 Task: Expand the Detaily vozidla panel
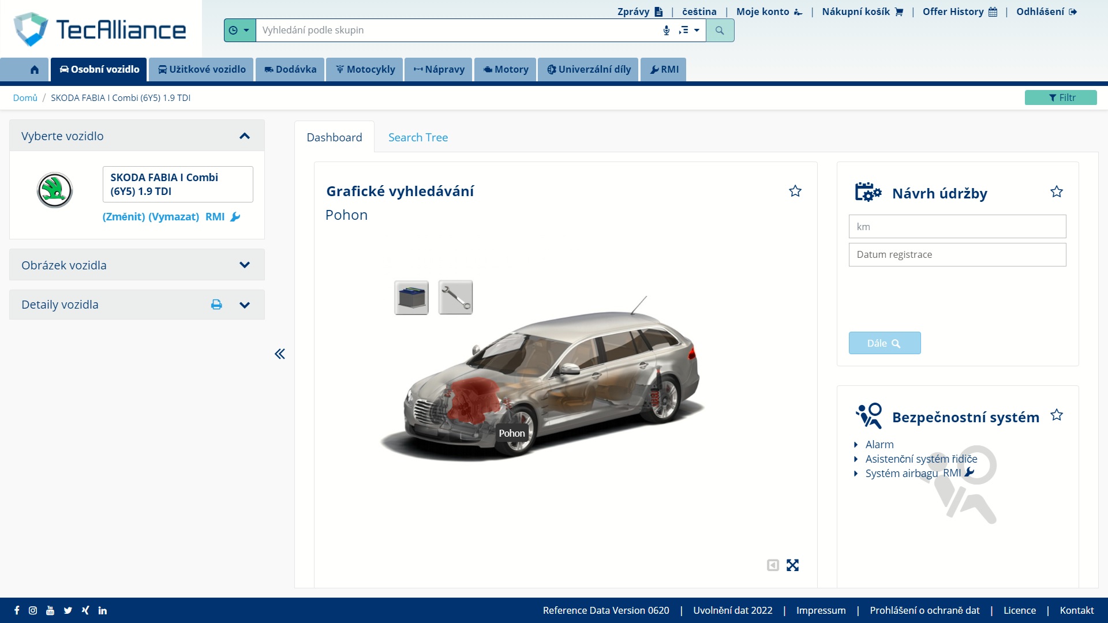click(x=245, y=305)
